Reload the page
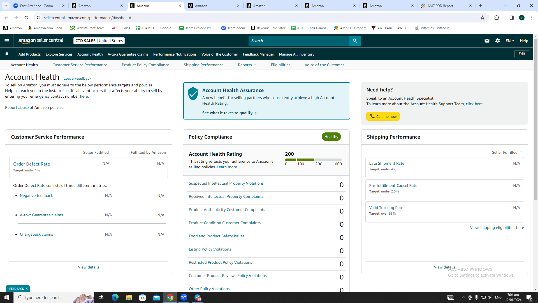 pyautogui.click(x=26, y=18)
